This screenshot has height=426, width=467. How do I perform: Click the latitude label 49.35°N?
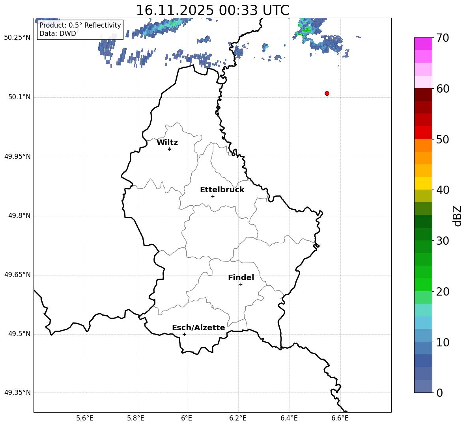pyautogui.click(x=17, y=393)
